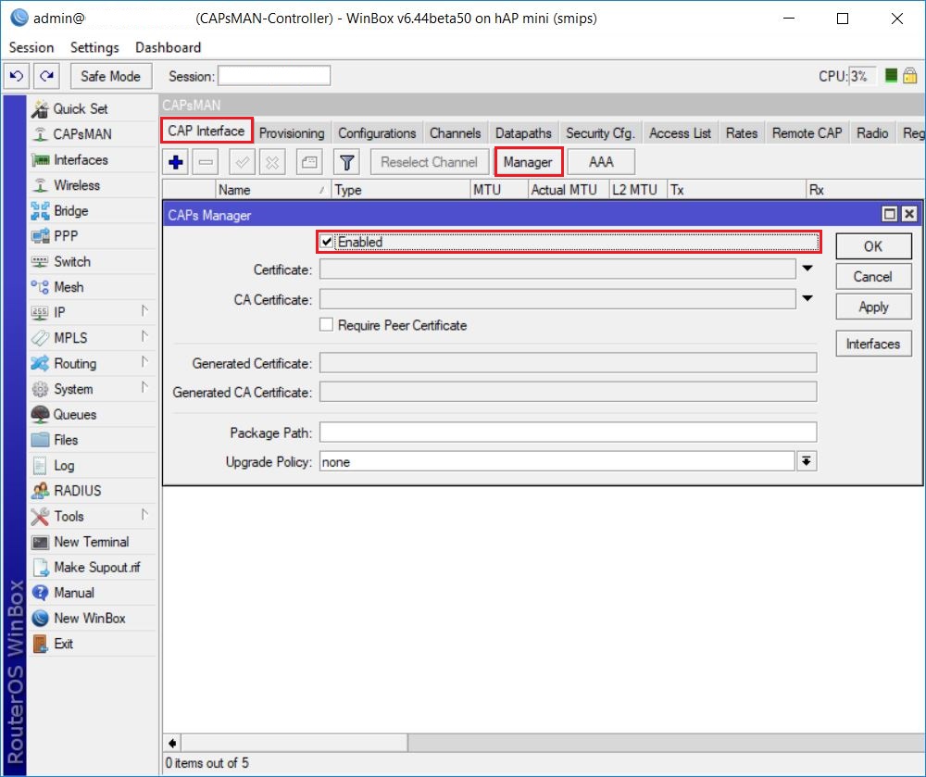Expand the Routing submenu
Image resolution: width=926 pixels, height=777 pixels.
coord(144,361)
